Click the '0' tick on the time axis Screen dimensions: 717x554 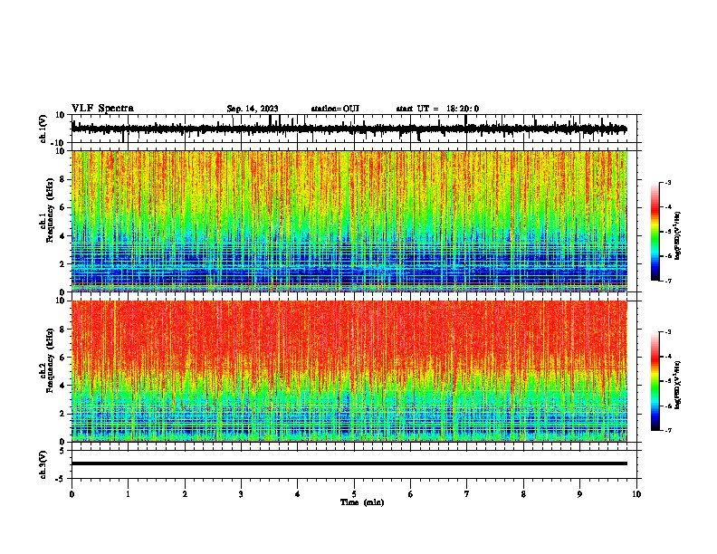(x=72, y=494)
